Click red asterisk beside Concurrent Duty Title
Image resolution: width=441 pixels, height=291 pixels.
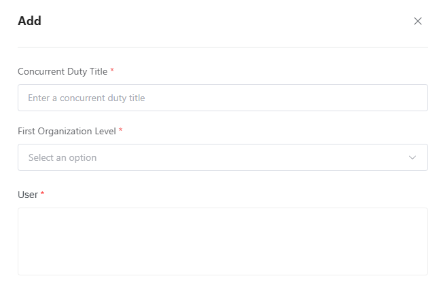point(112,71)
